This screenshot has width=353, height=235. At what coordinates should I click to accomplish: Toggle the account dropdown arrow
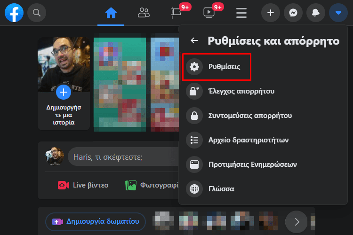(x=338, y=13)
